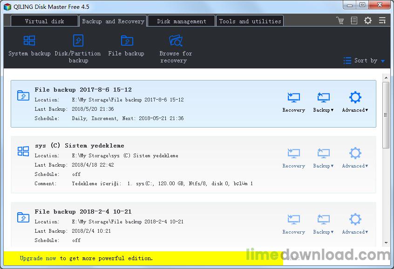Image resolution: width=394 pixels, height=269 pixels.
Task: Expand Advanced dropdown label for File backup 2017-8-6
Action: click(x=355, y=110)
